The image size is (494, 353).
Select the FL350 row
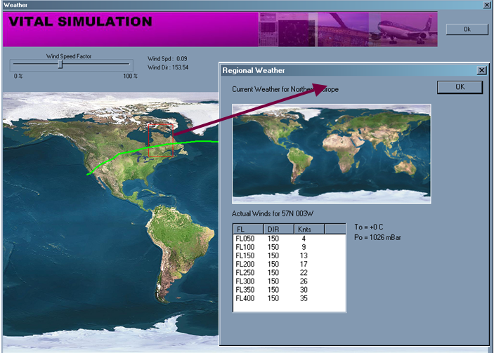click(290, 290)
